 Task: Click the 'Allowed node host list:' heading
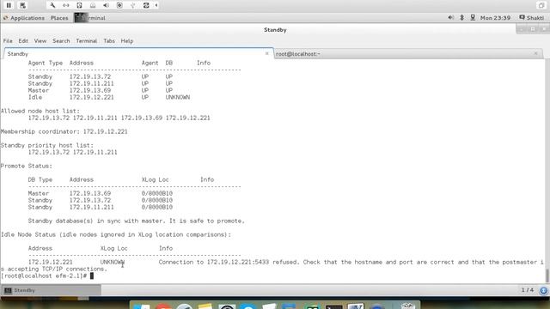coord(40,111)
